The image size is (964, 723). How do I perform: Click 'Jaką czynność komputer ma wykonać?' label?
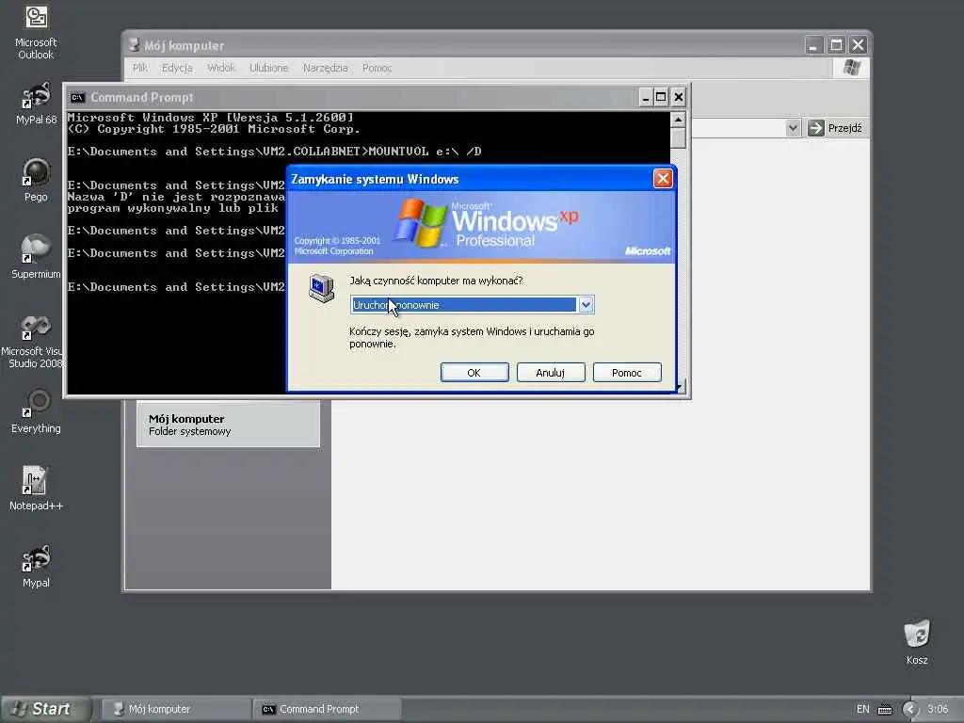(436, 281)
